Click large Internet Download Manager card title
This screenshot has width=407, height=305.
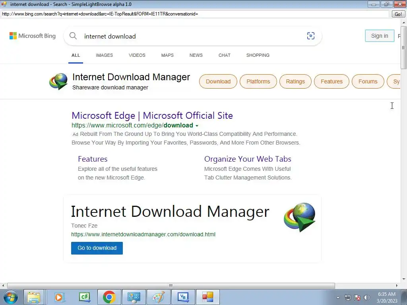pos(170,211)
